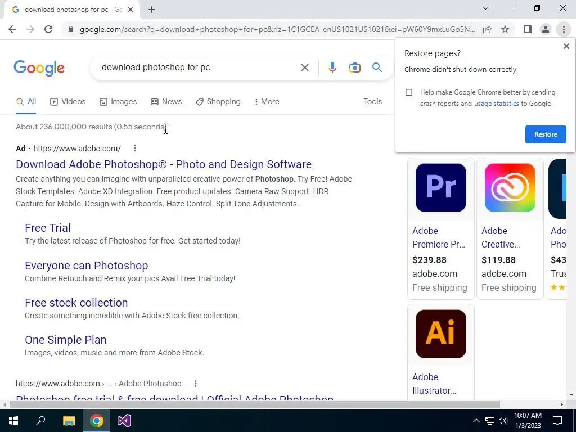Open the tab search chevron in the title bar

click(485, 8)
